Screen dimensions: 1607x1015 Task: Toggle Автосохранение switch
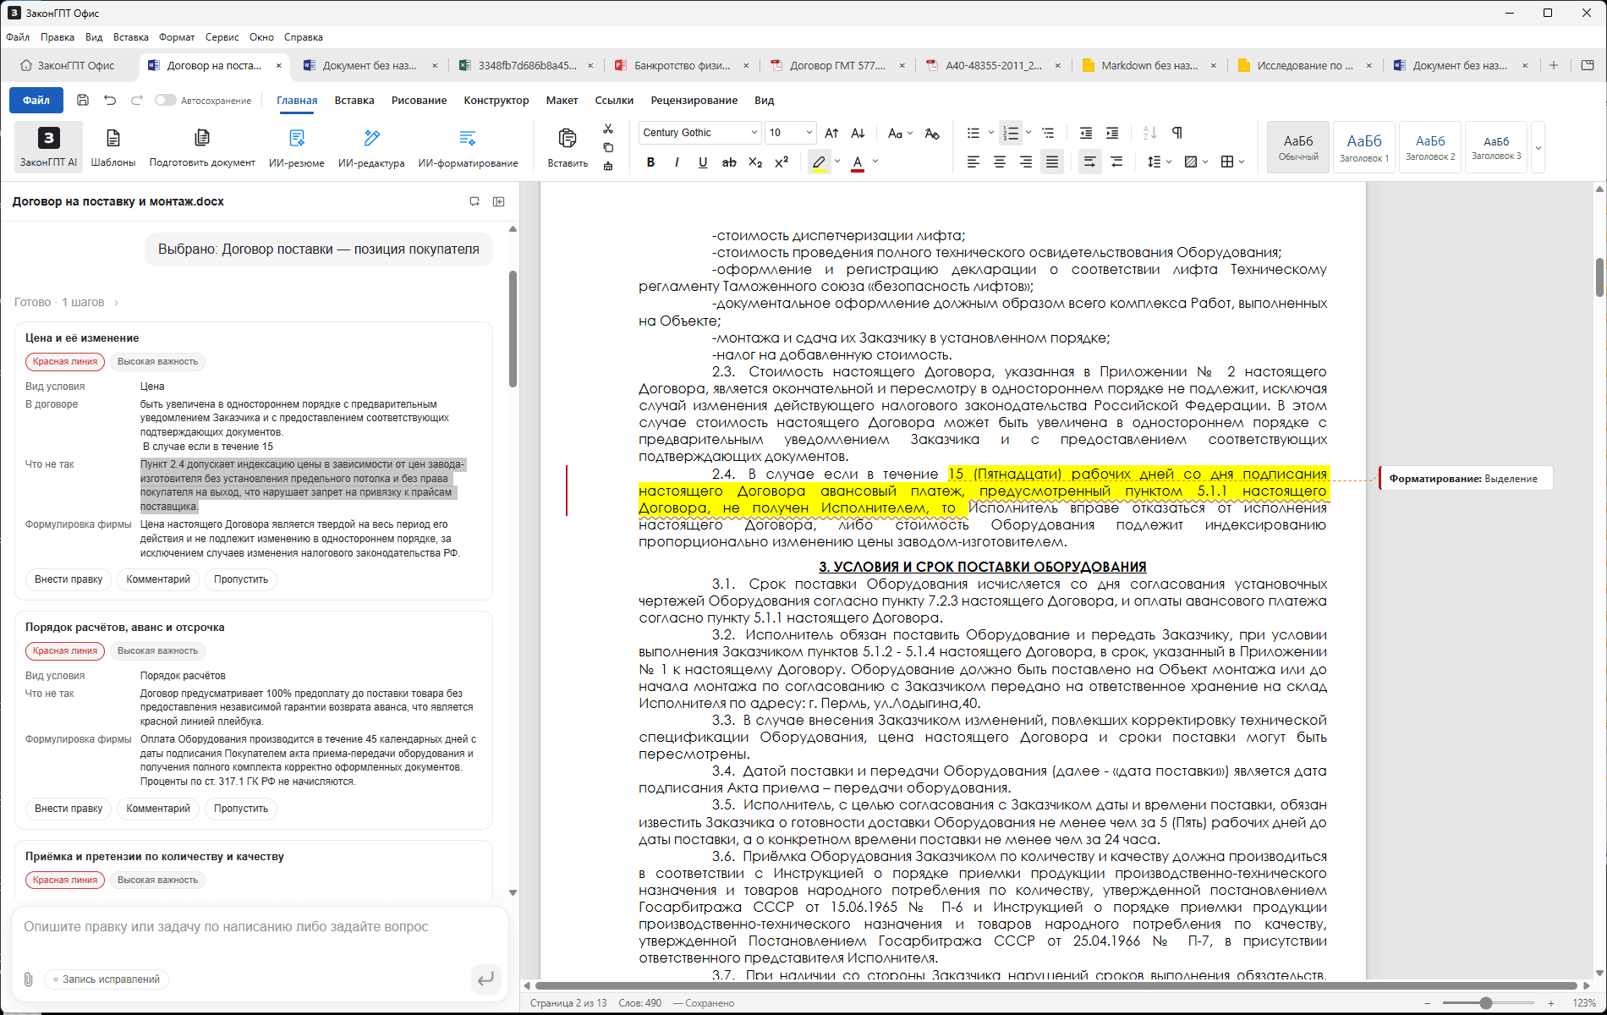pos(166,100)
